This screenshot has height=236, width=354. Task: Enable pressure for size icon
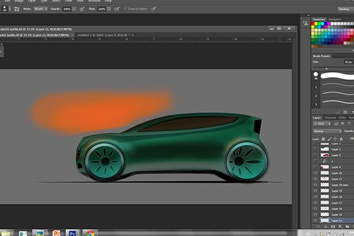154,9
